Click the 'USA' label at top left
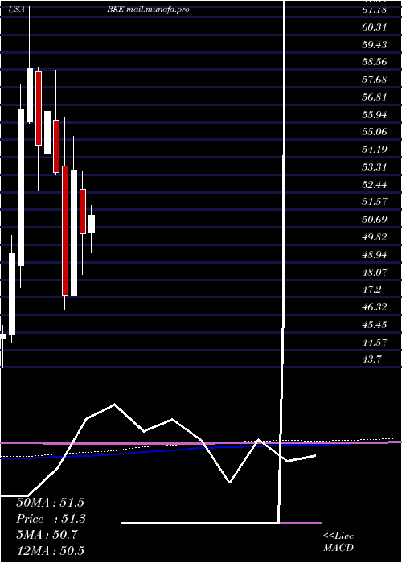402x563 pixels. [x=17, y=10]
